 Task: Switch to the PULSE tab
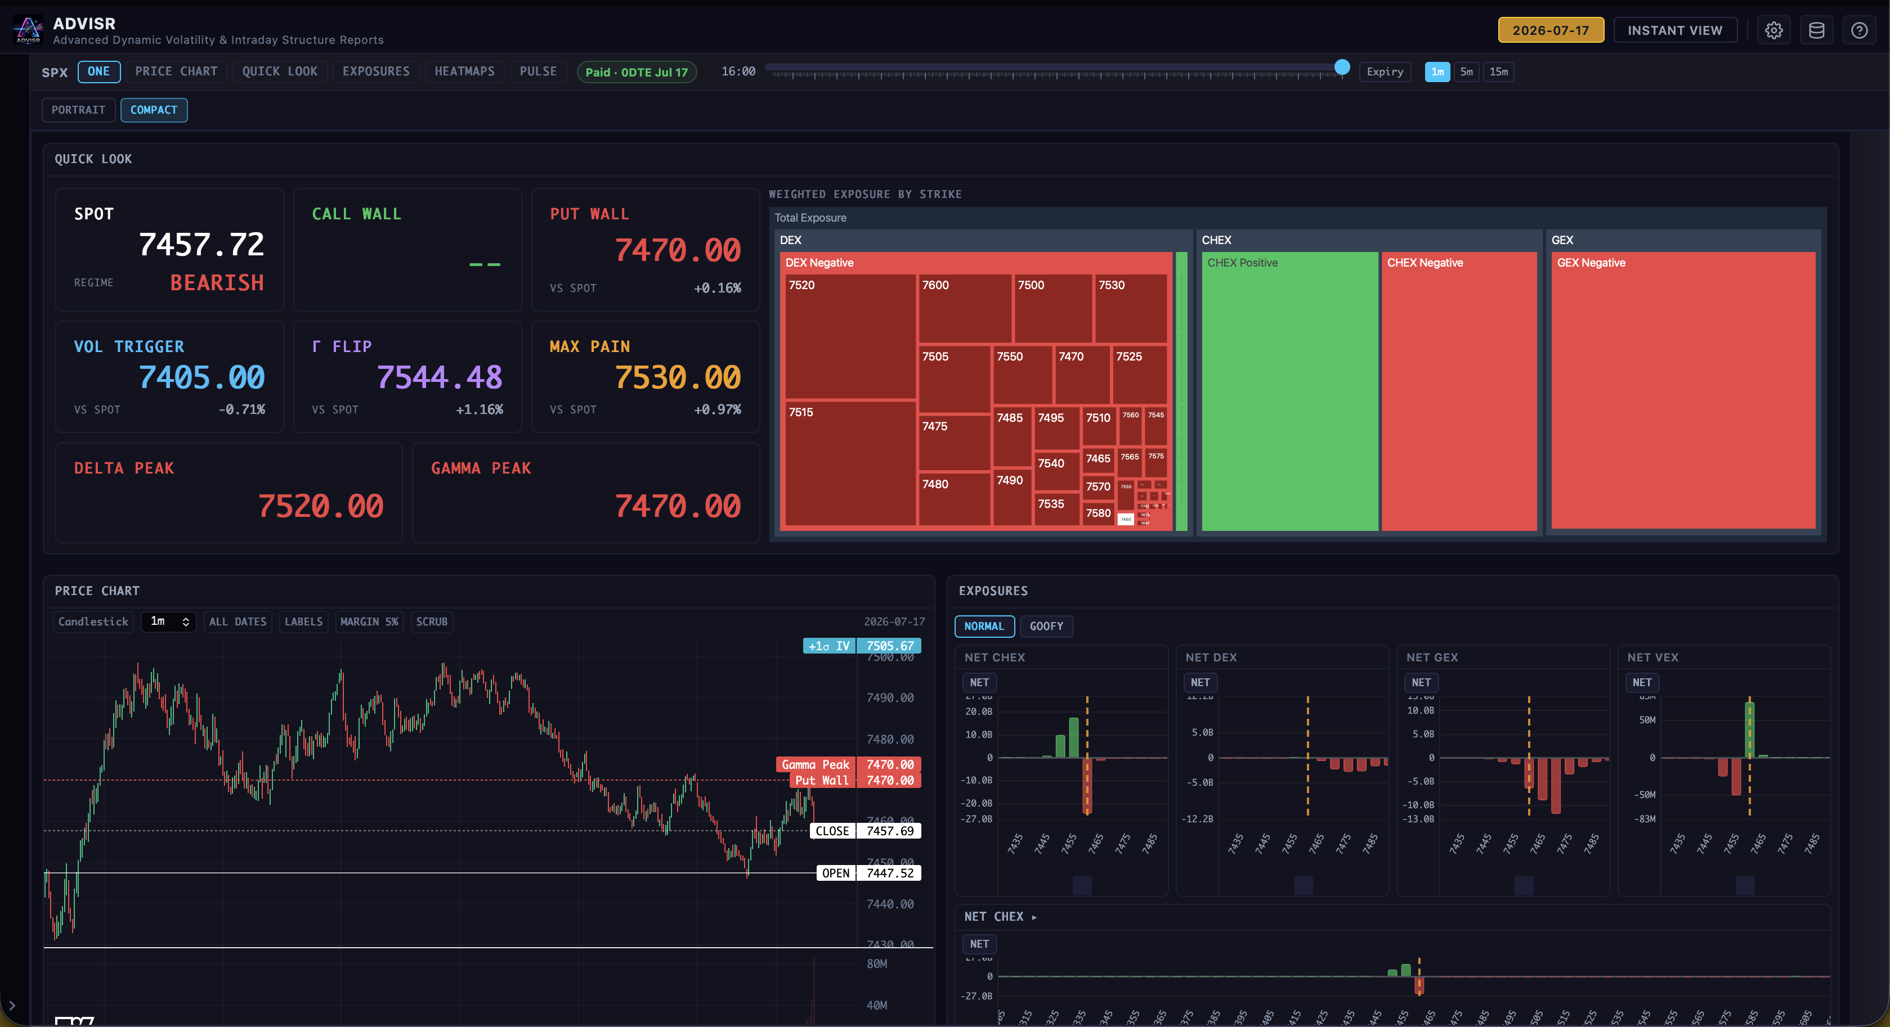point(538,71)
